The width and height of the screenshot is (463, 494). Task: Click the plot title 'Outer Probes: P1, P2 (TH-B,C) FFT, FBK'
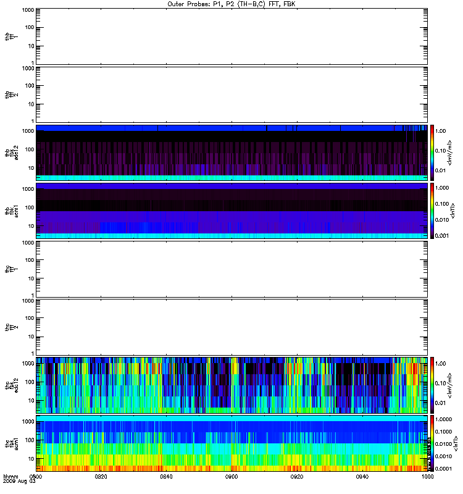click(231, 4)
